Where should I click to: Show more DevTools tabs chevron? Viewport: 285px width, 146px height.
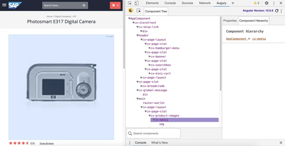pos(233,3)
